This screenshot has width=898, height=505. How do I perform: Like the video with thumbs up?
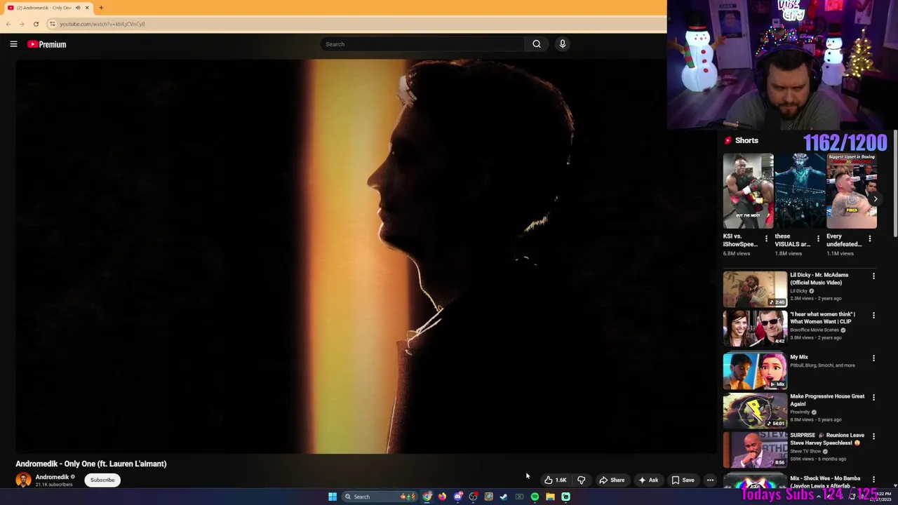(x=555, y=480)
